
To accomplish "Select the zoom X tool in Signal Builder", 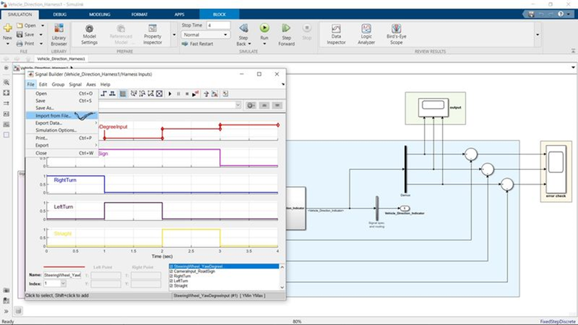I will (134, 94).
